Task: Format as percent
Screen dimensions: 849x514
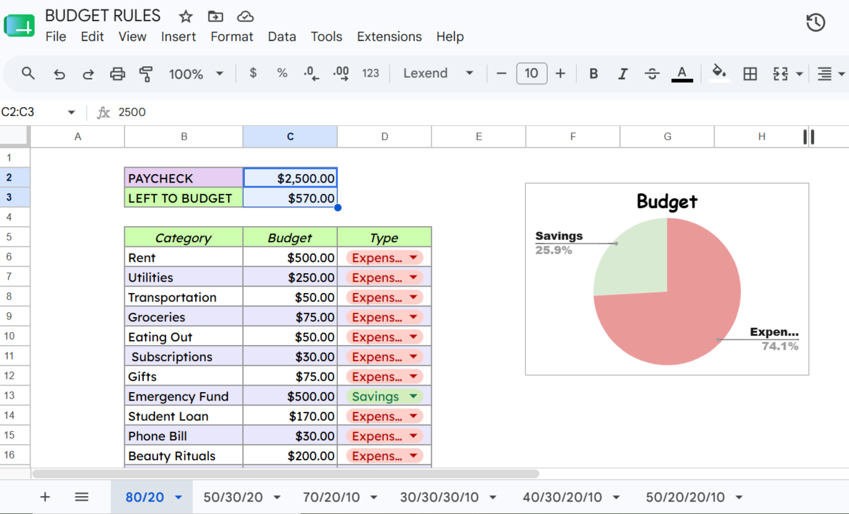Action: point(282,73)
